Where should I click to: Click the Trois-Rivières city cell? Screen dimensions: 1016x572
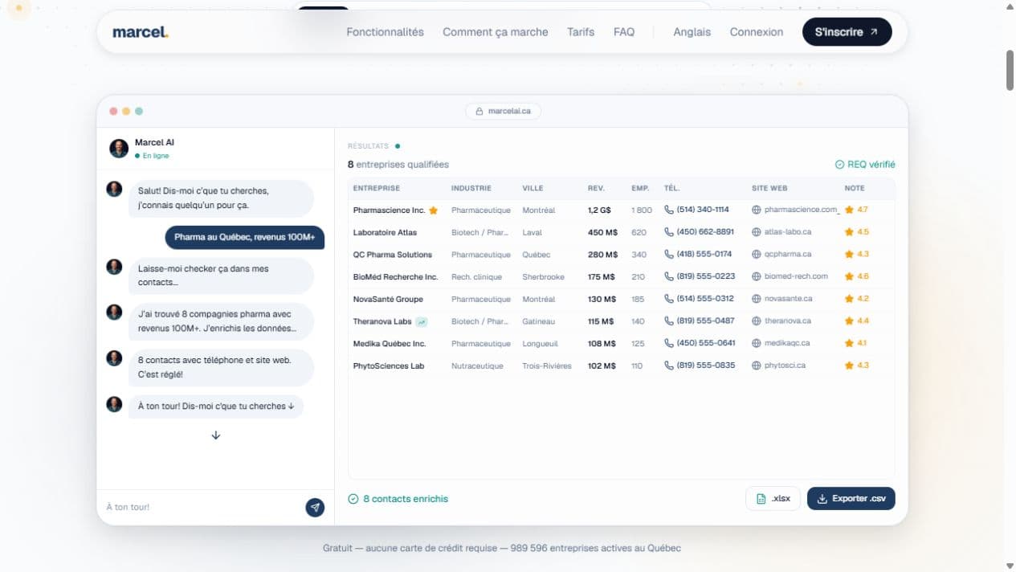[x=547, y=366]
